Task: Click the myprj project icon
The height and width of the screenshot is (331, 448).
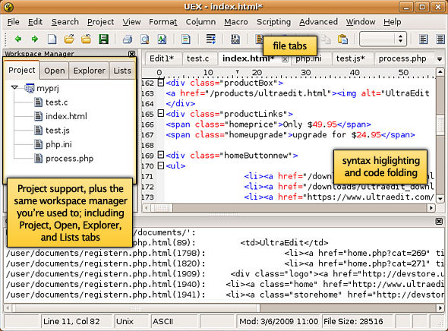Action: (30, 88)
